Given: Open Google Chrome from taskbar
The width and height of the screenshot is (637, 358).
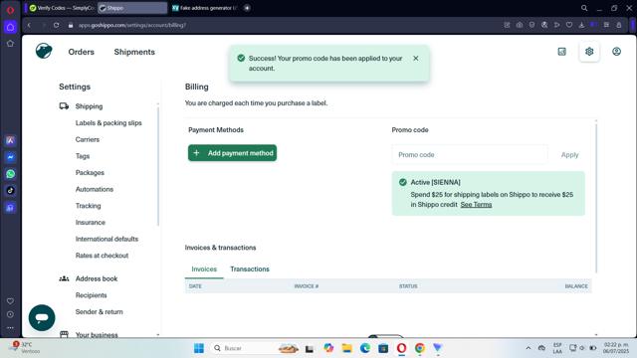Looking at the screenshot, I should point(420,348).
